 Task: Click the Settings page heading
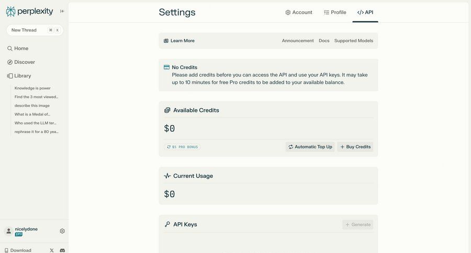pyautogui.click(x=177, y=13)
